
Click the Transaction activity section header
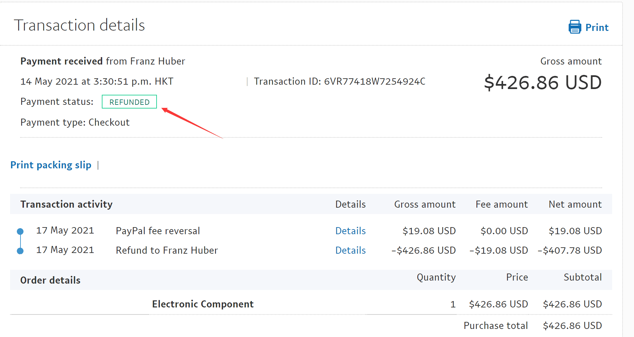click(67, 204)
